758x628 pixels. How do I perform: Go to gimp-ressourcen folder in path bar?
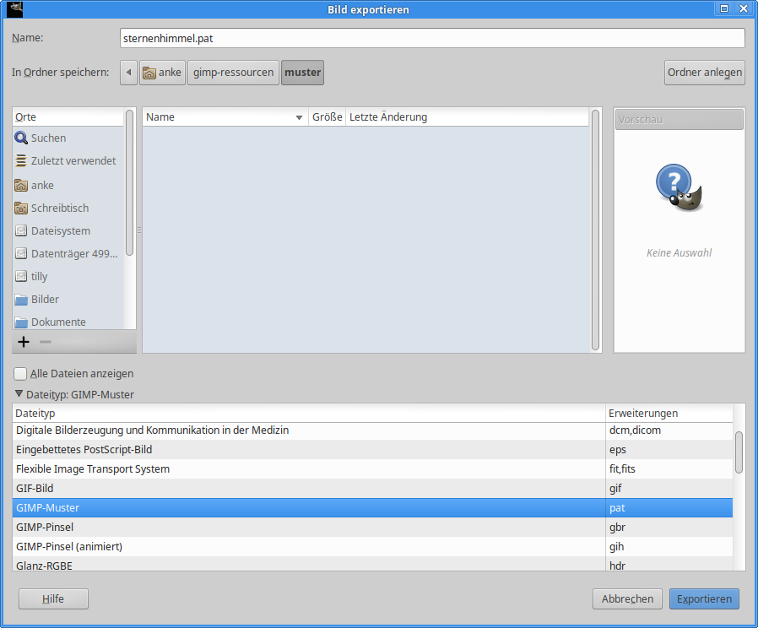(x=234, y=72)
